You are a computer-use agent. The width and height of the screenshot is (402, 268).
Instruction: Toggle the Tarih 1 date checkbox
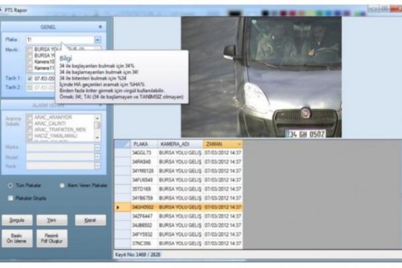[29, 78]
